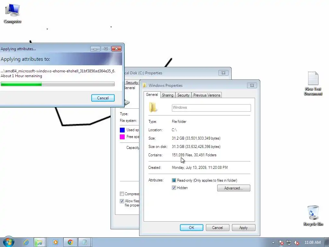The image size is (329, 247).
Task: Open the Windows Start orb
Action: coord(9,242)
